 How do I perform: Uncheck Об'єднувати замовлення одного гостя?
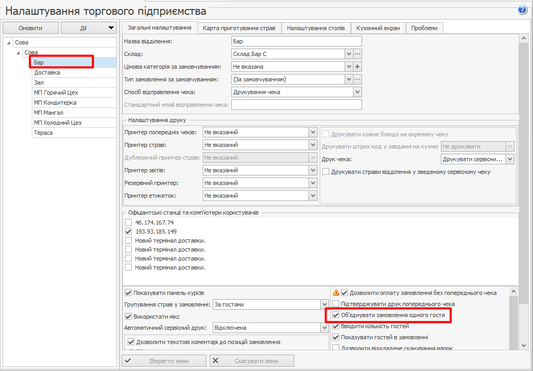[336, 315]
